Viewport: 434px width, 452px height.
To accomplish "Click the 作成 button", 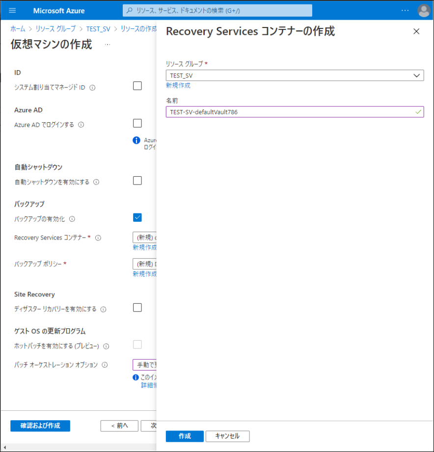I will click(x=185, y=436).
